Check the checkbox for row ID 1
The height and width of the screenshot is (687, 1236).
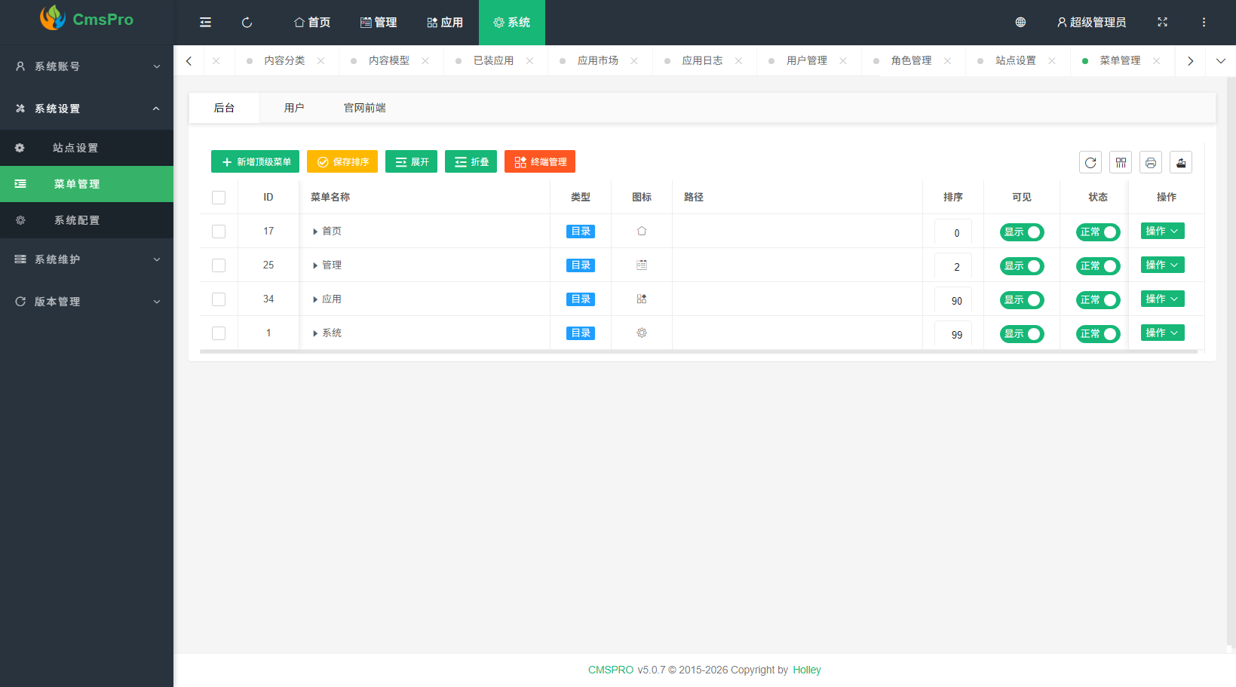219,333
